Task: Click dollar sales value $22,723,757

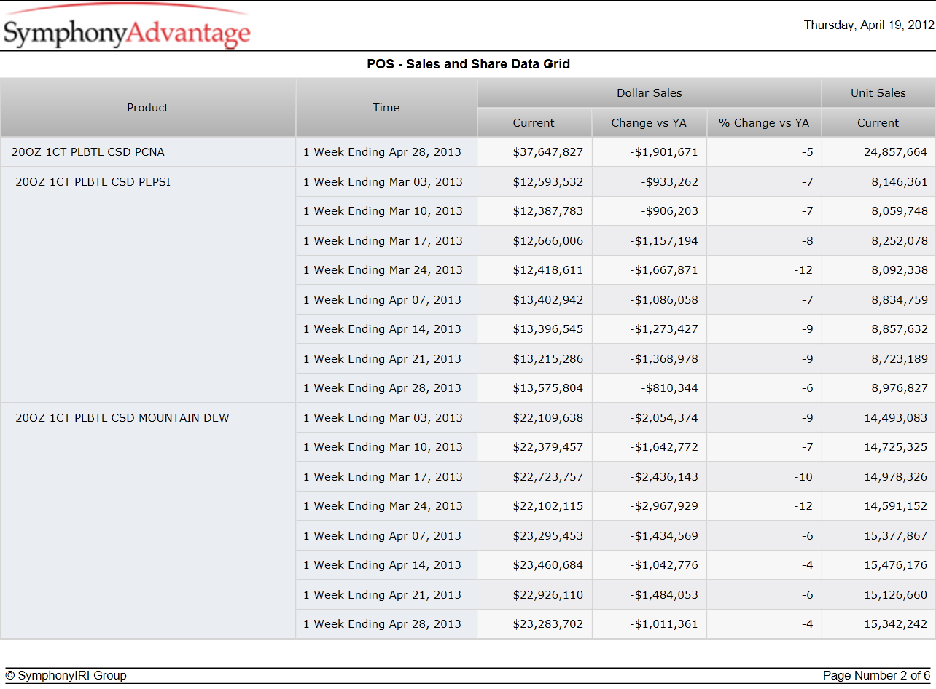Action: point(547,477)
